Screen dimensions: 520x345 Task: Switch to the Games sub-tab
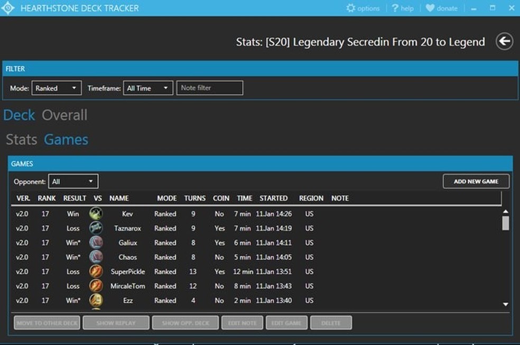[66, 139]
